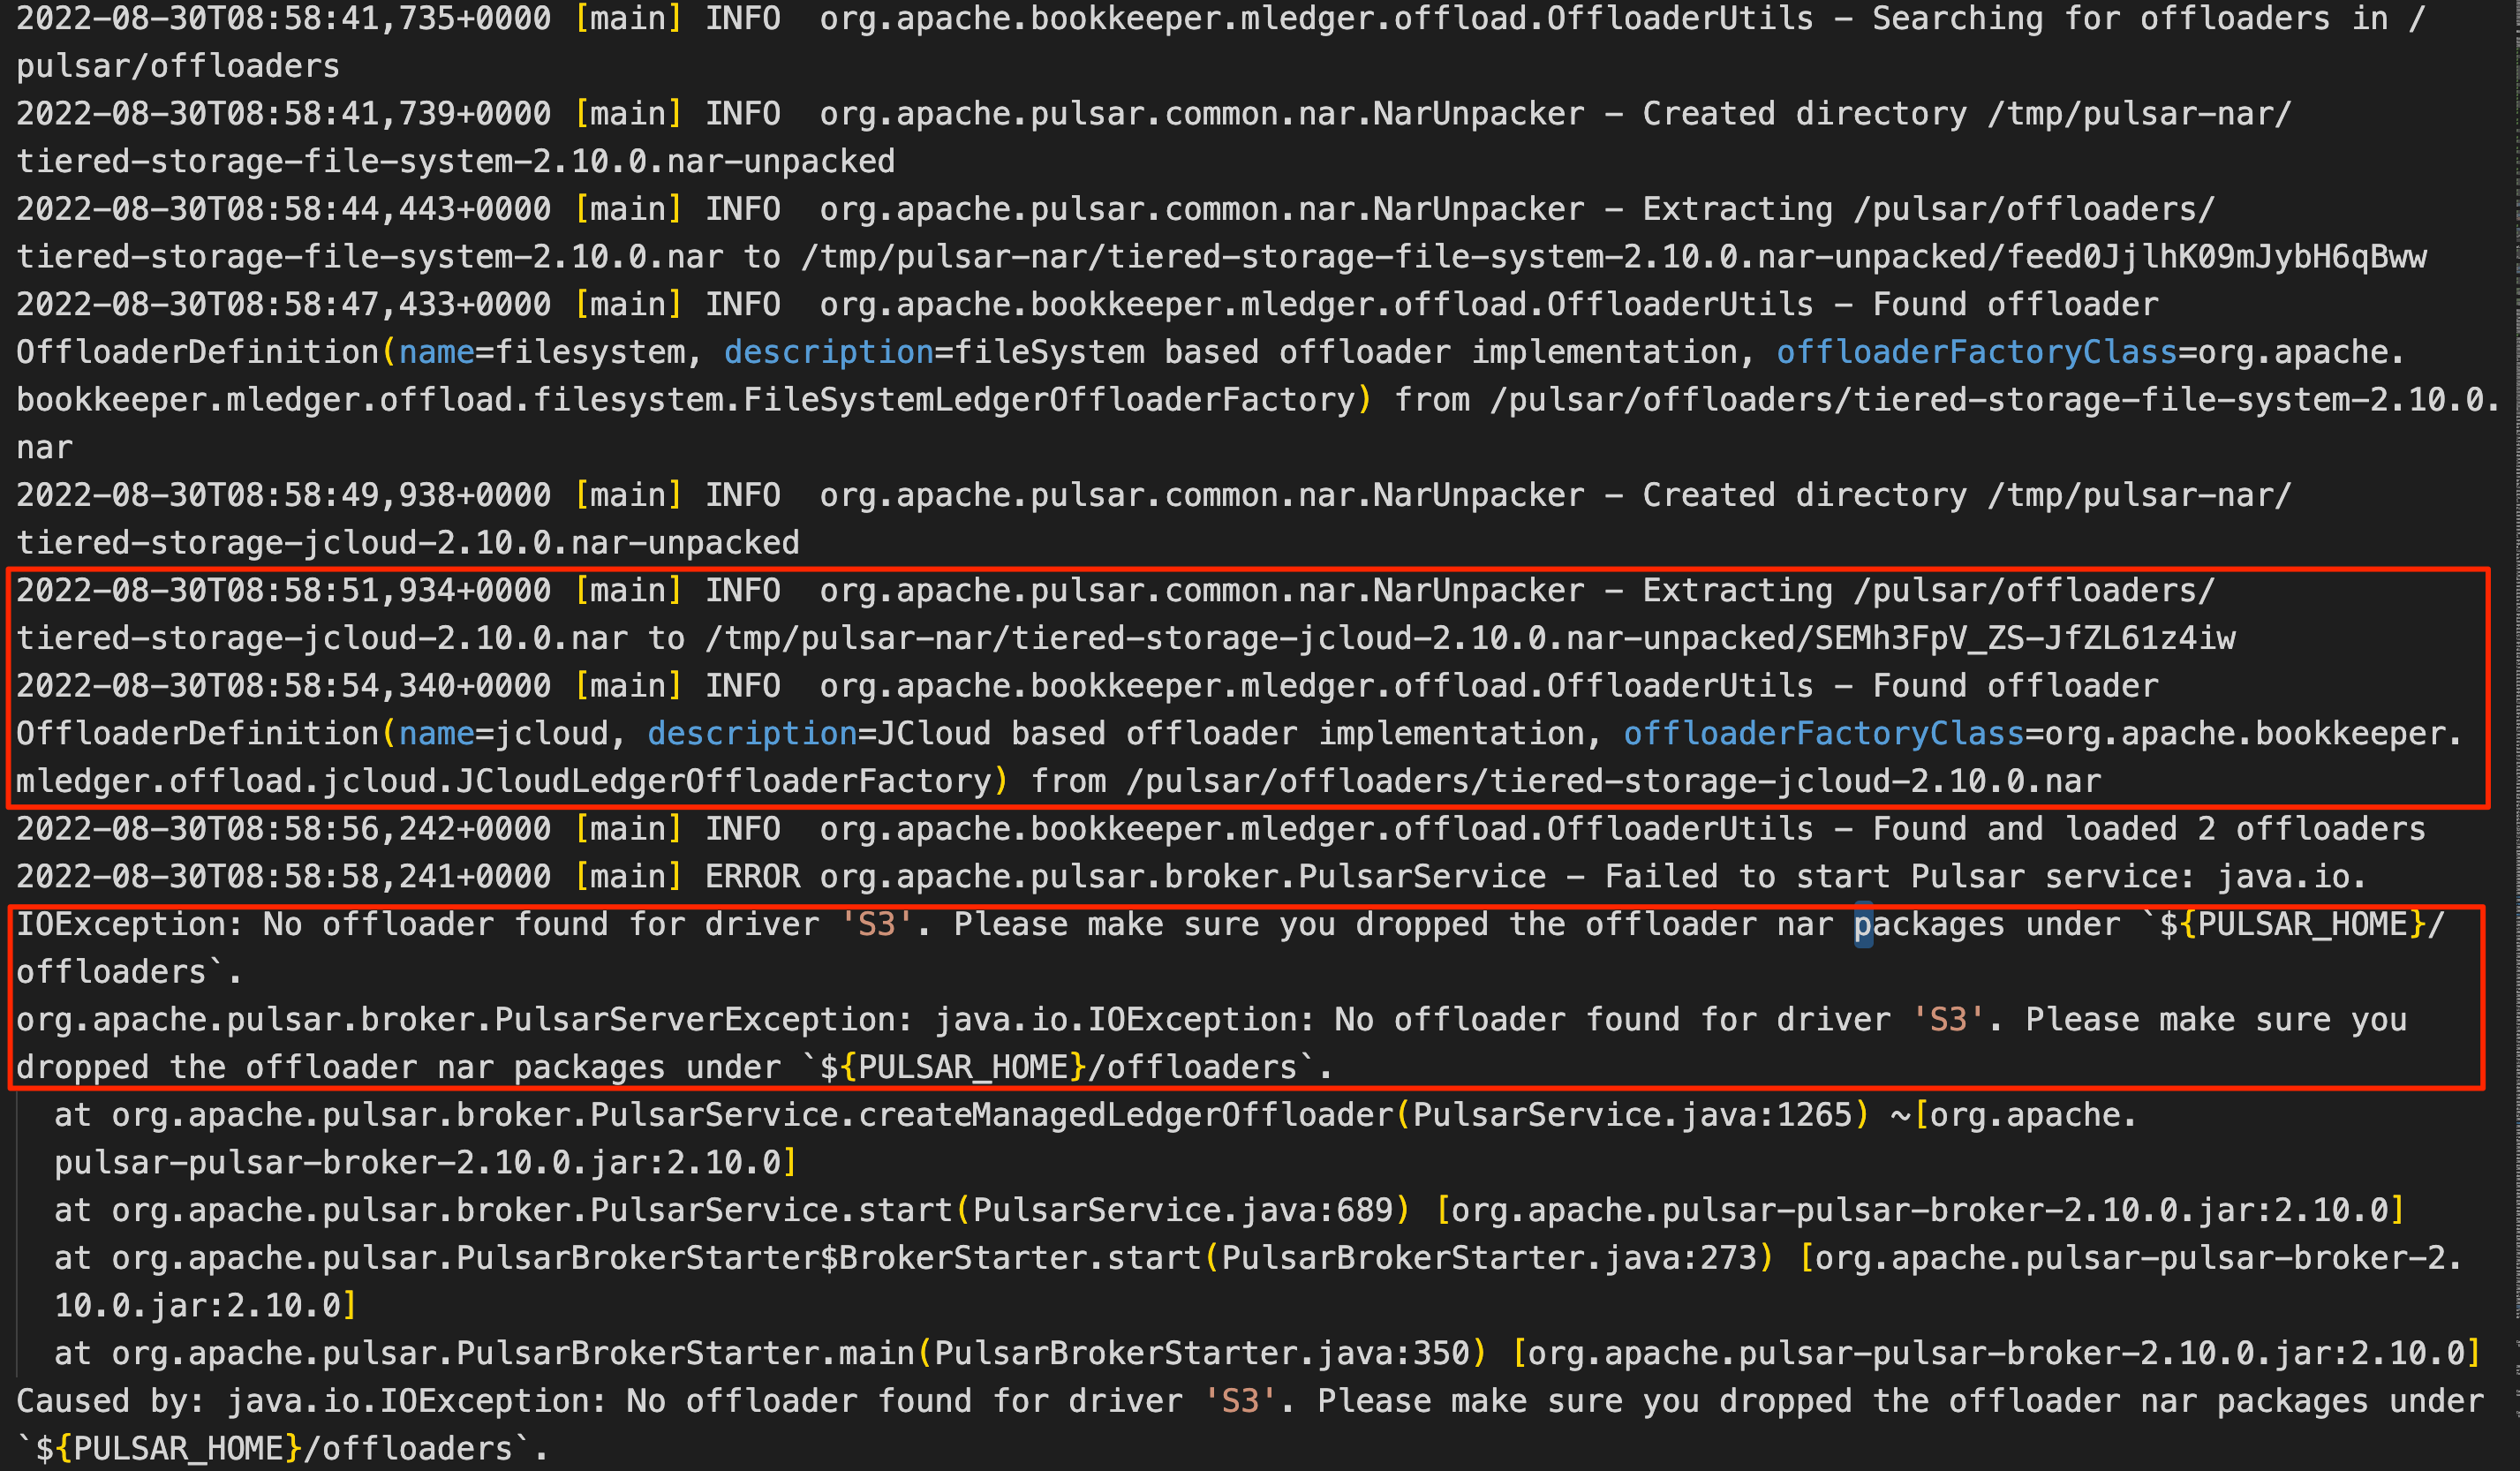Click the yellow [main] tag on first log line
Image resolution: width=2520 pixels, height=1471 pixels.
(630, 18)
